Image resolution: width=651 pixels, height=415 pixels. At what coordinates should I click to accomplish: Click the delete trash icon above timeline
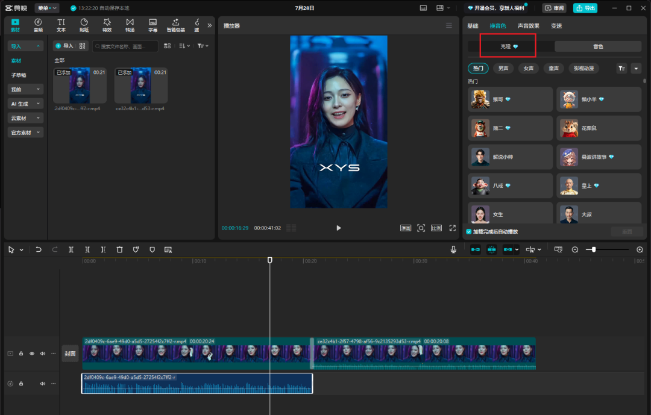(119, 249)
